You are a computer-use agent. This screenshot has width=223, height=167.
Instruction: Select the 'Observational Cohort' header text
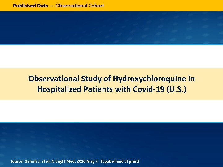coord(80,6)
